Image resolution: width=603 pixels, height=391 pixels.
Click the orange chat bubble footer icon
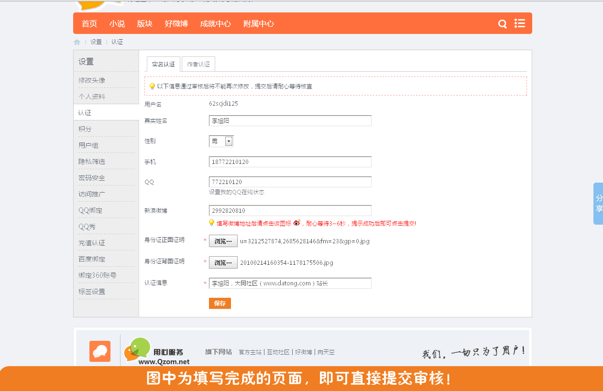tap(100, 351)
